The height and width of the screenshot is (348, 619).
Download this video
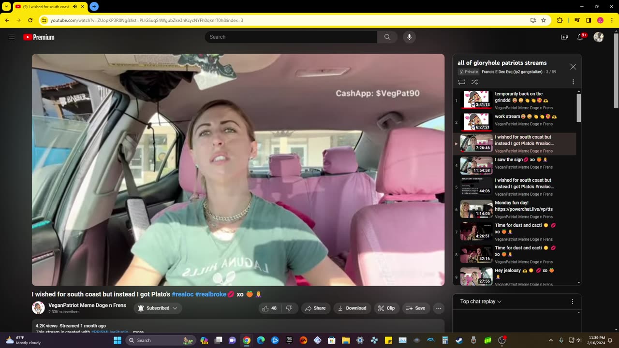pos(352,308)
